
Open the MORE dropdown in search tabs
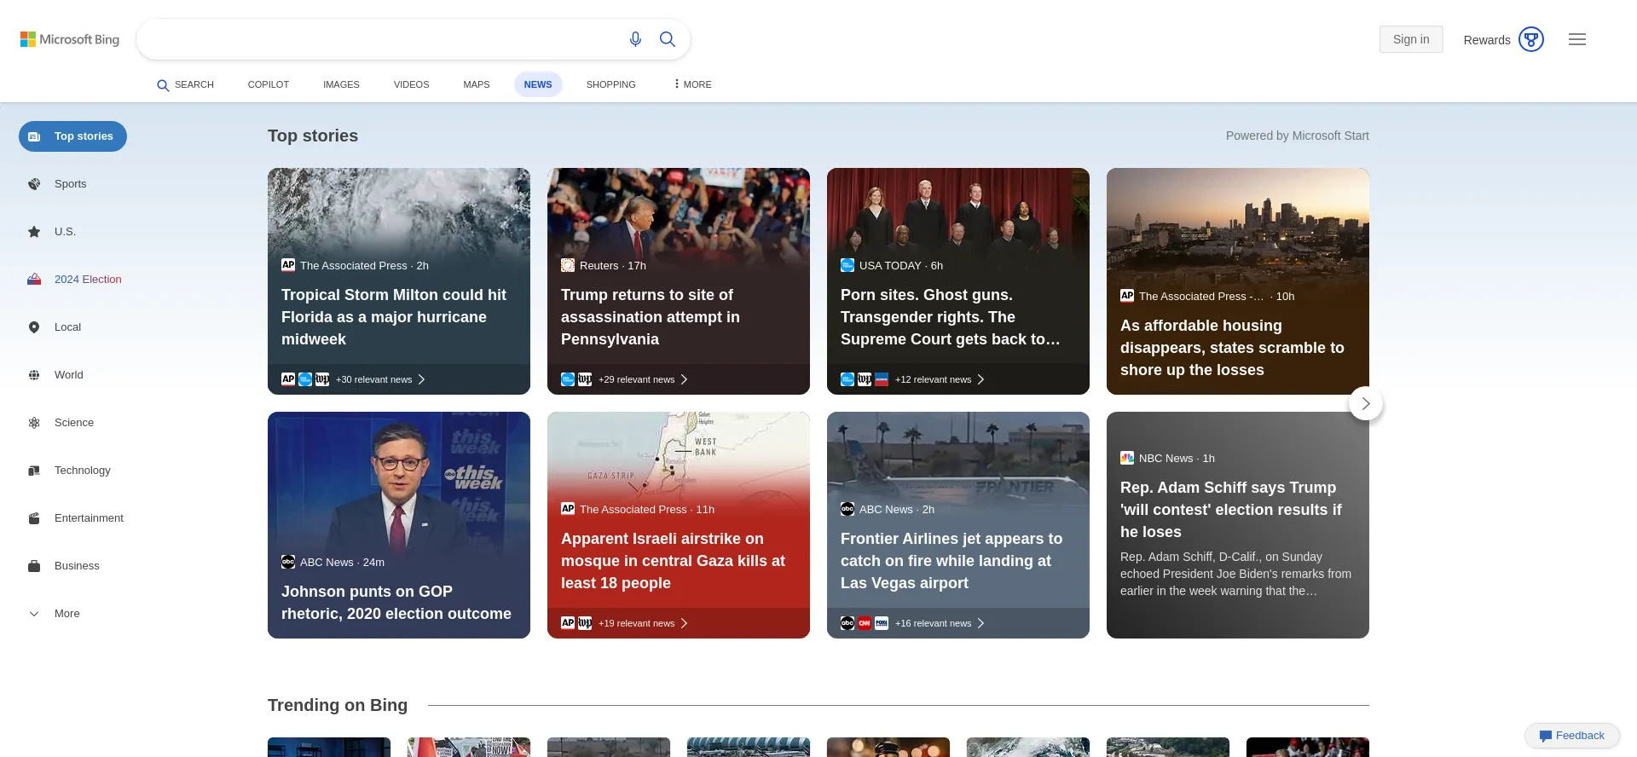[692, 84]
